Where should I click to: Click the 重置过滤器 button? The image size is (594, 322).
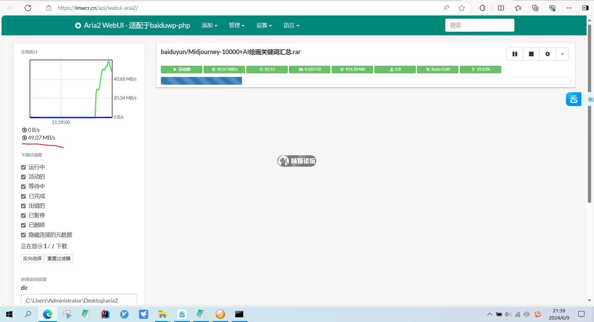click(59, 258)
